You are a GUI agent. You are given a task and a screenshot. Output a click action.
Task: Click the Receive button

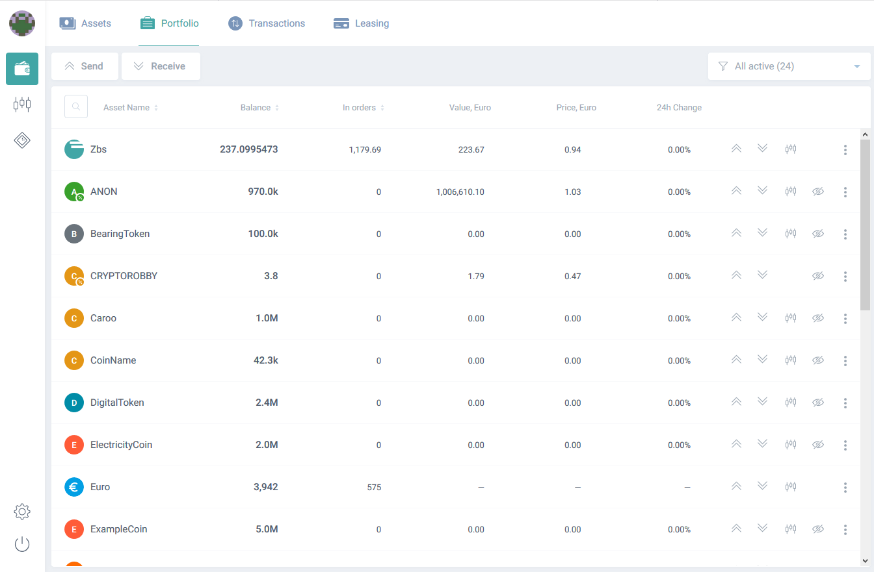[161, 66]
